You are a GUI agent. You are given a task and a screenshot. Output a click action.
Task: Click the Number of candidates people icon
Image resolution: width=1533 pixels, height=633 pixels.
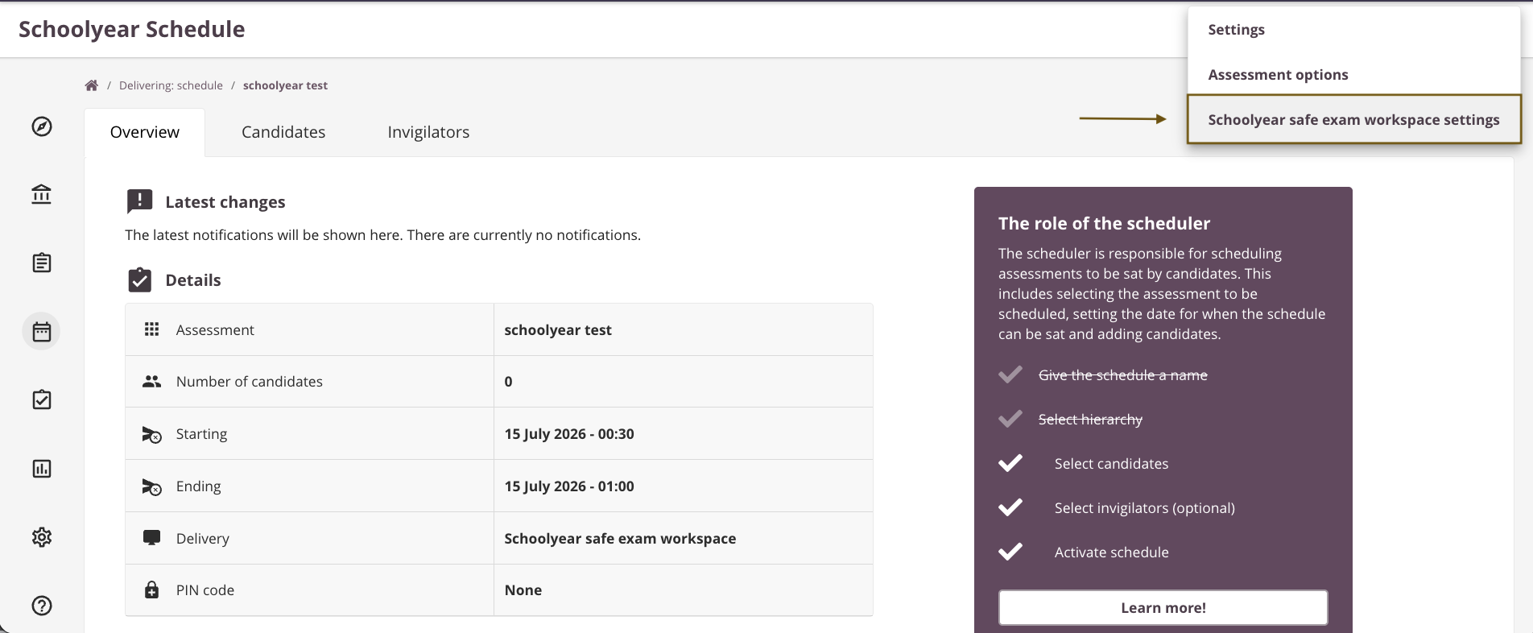[151, 381]
